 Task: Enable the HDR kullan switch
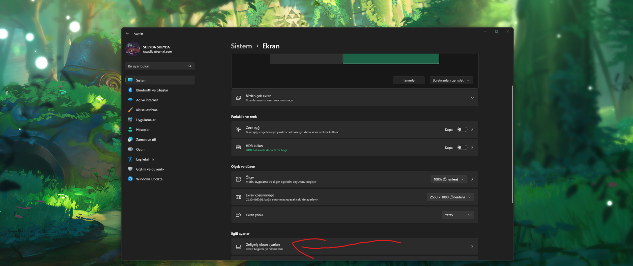click(462, 147)
